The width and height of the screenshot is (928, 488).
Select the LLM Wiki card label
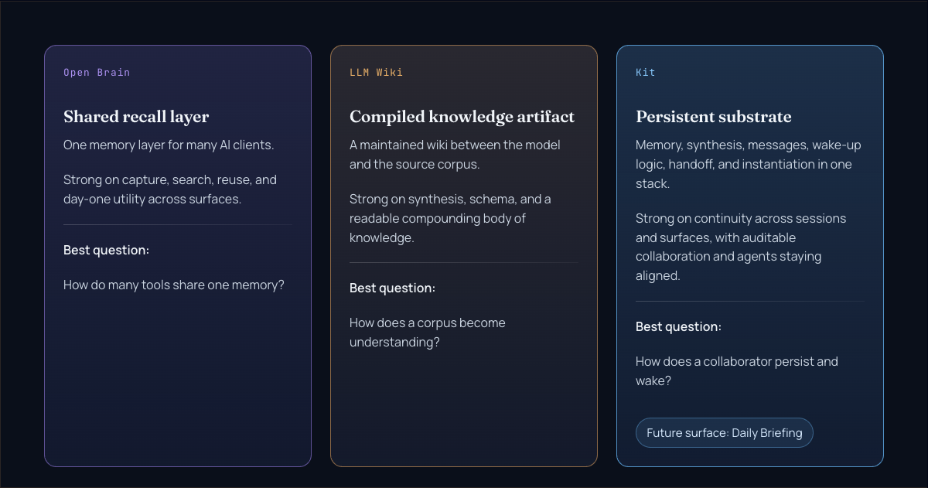point(376,73)
